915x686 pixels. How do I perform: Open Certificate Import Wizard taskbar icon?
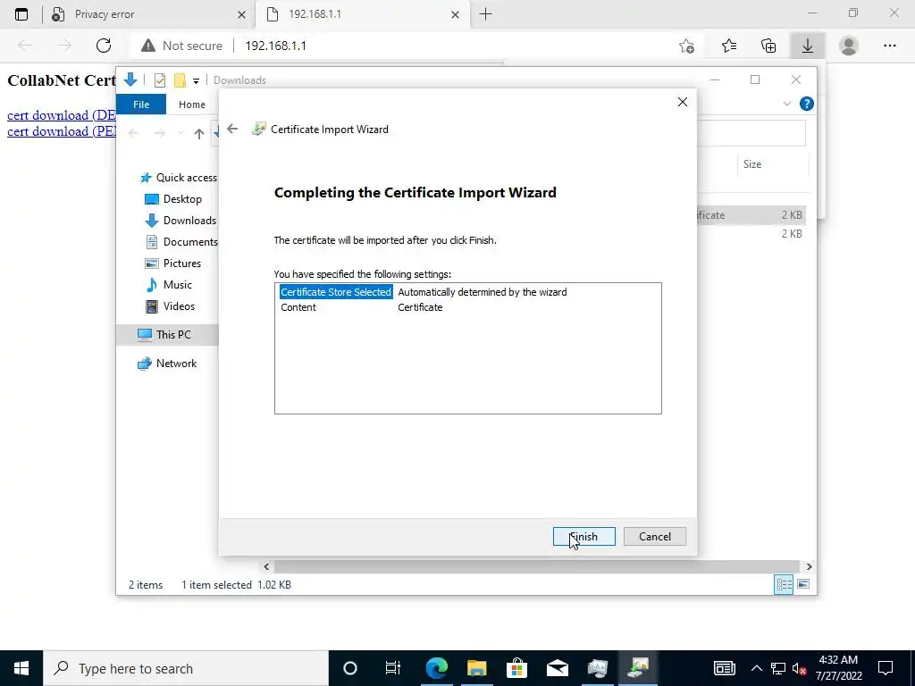(x=638, y=668)
